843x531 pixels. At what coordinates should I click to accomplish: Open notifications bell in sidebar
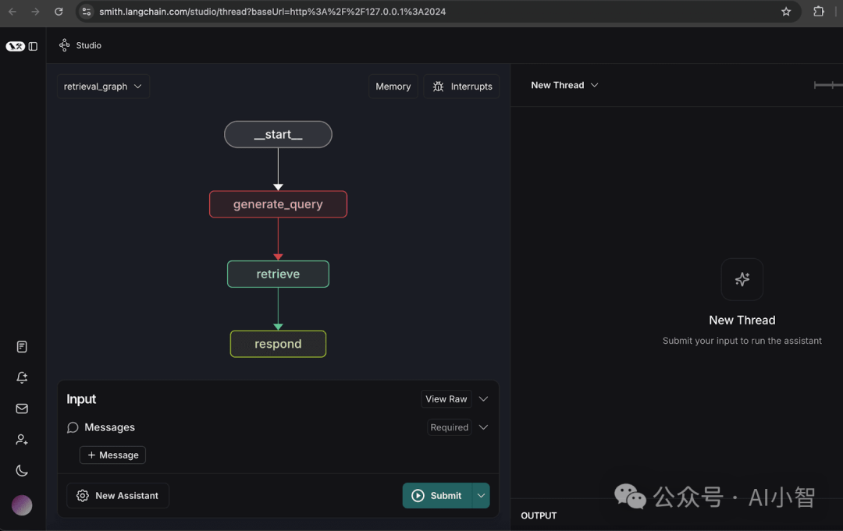click(x=21, y=377)
